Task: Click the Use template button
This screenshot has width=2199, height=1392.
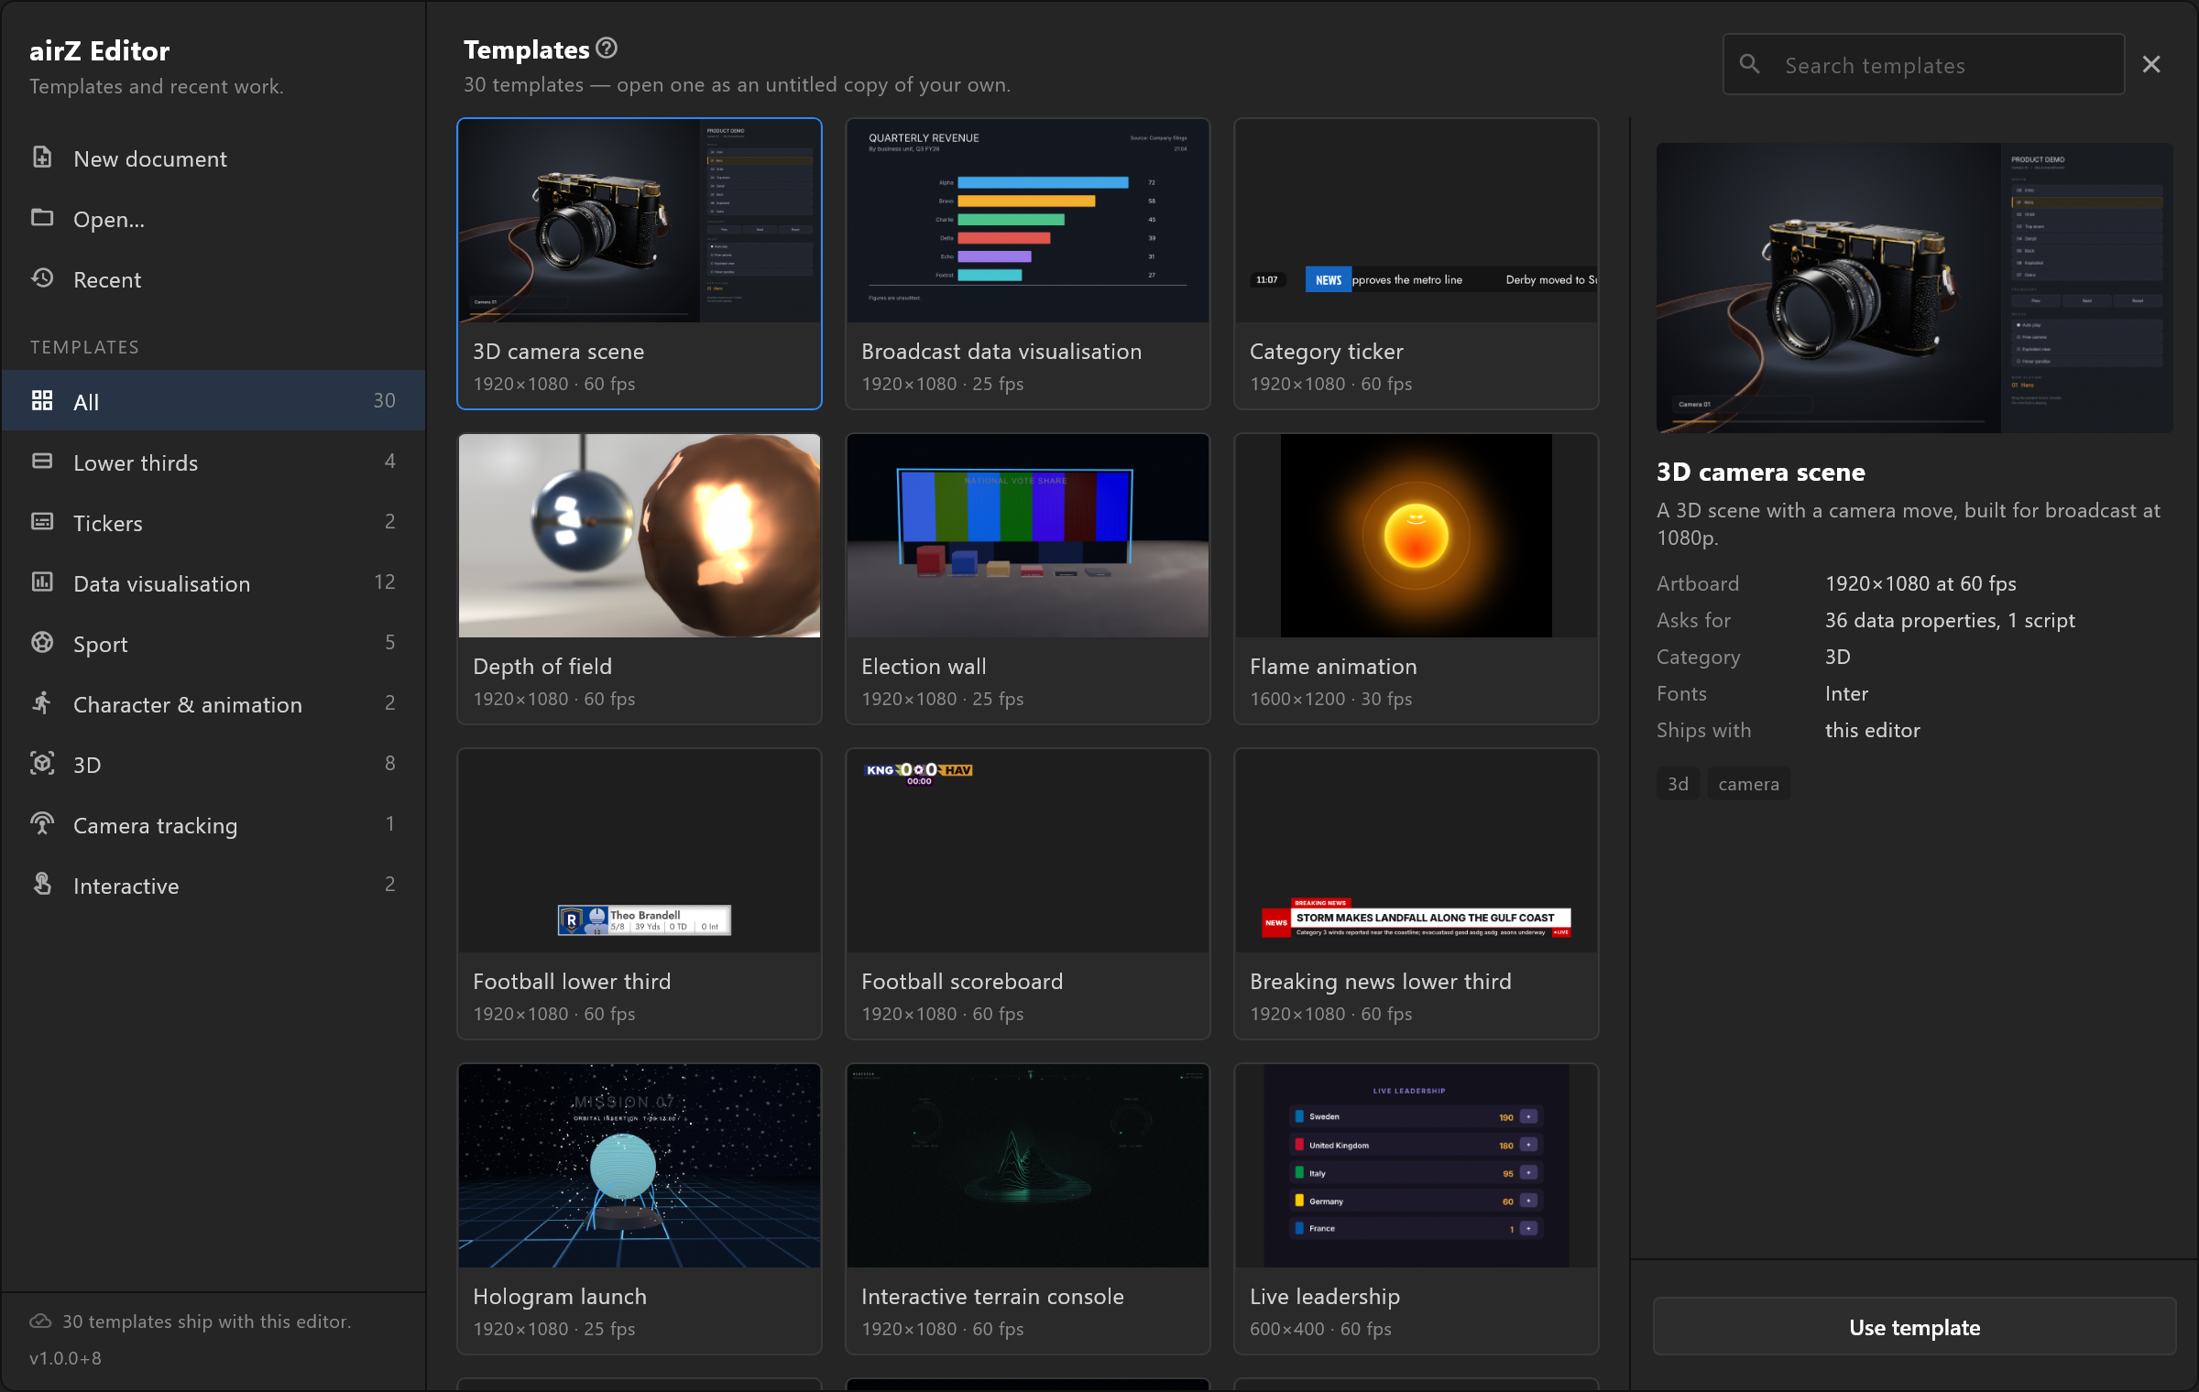Action: 1914,1326
